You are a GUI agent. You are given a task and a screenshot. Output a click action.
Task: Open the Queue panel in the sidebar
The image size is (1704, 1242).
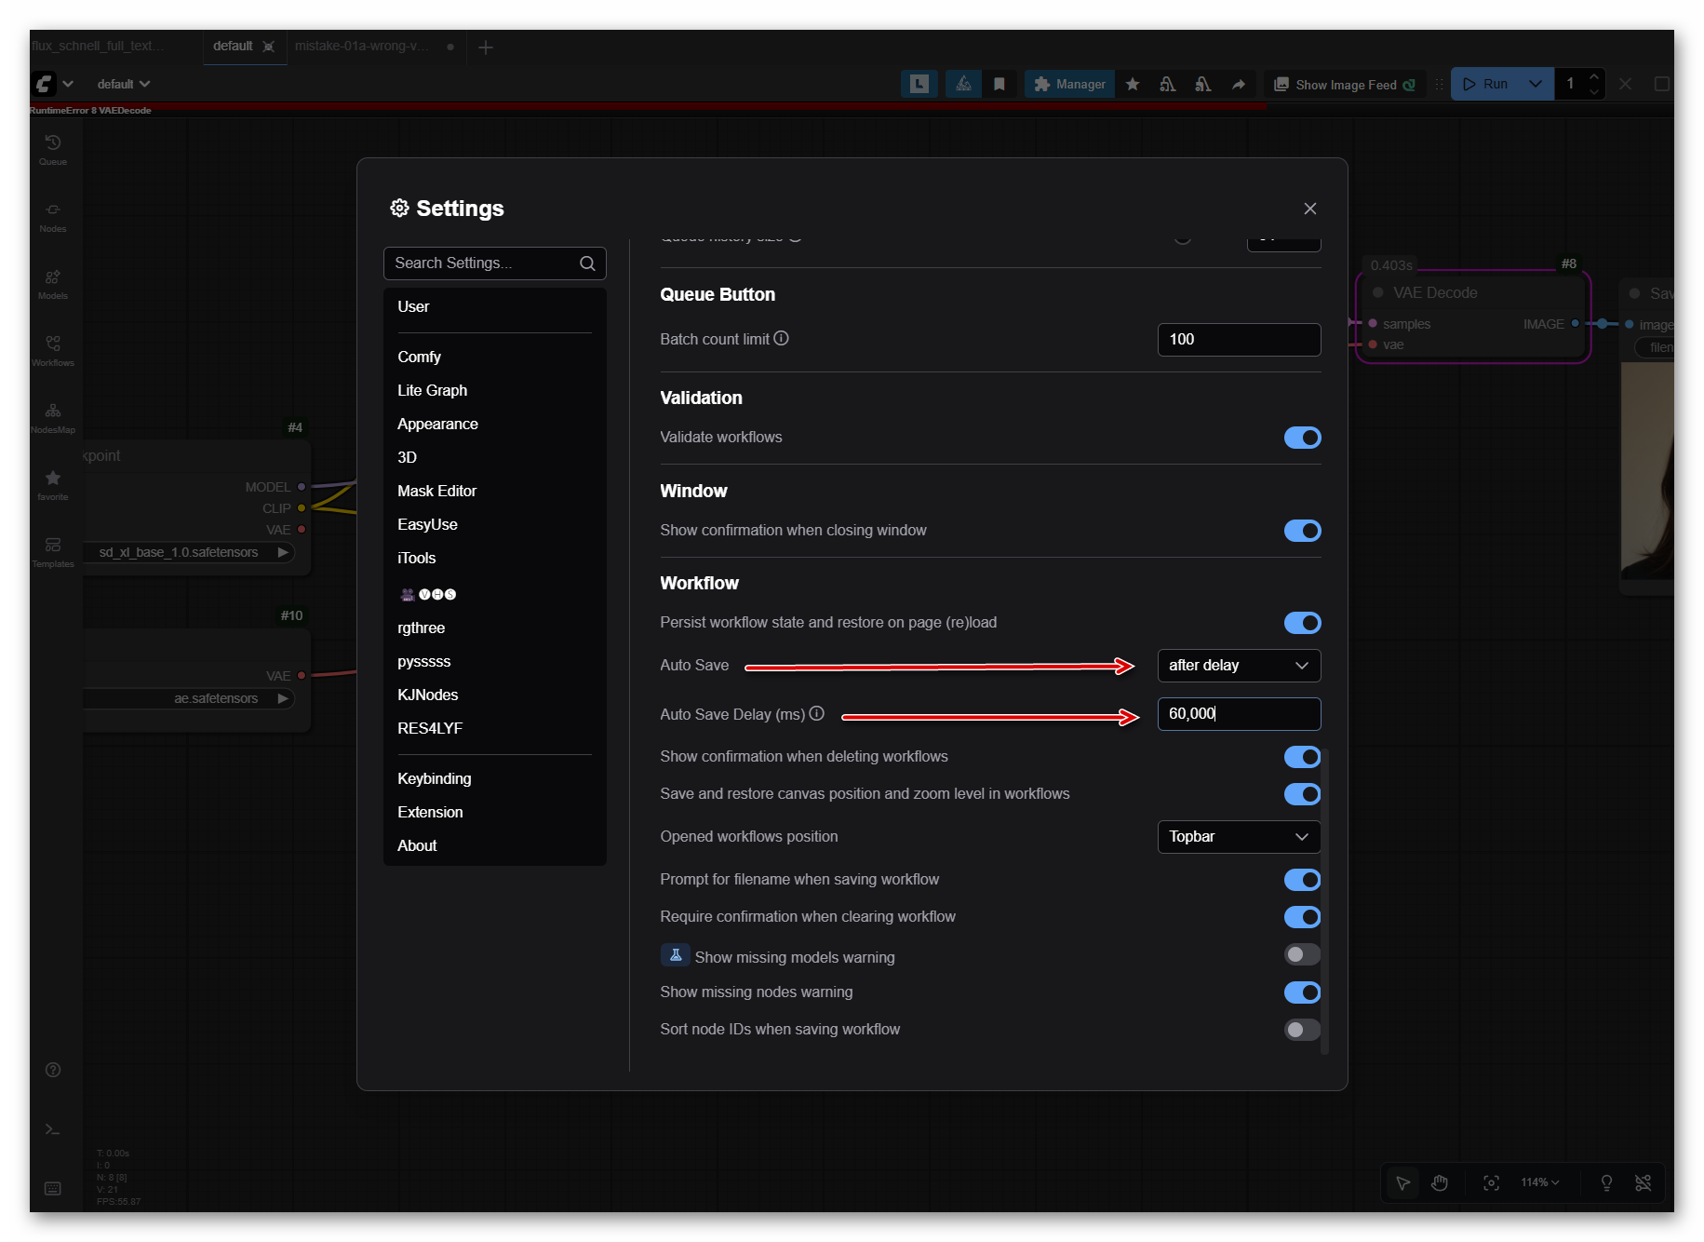tap(53, 149)
